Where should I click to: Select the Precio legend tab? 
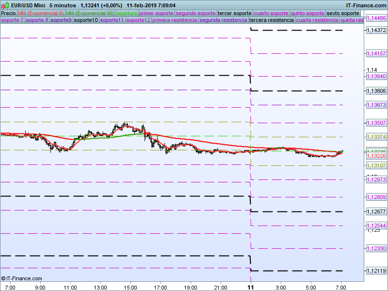(x=8, y=13)
